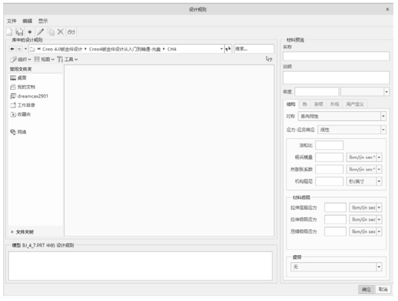Image resolution: width=398 pixels, height=301 pixels.
Task: Click the model BJ_4_7.PRT design rules list
Action: (x=140, y=266)
